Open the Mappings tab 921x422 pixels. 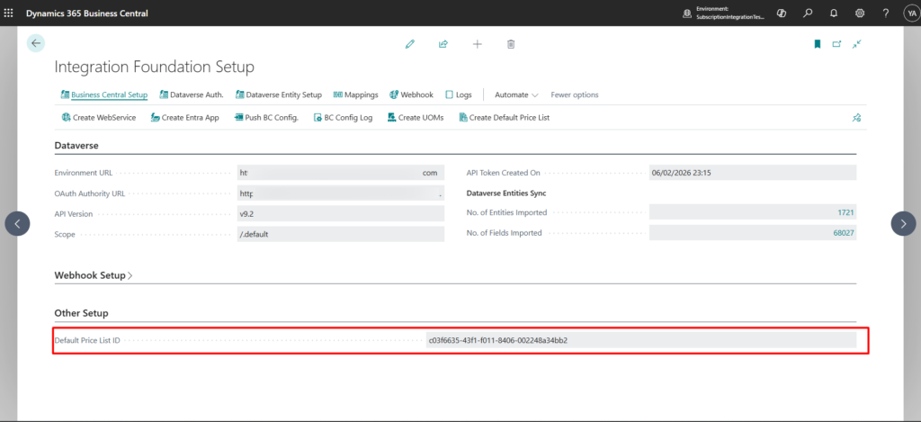pyautogui.click(x=355, y=94)
